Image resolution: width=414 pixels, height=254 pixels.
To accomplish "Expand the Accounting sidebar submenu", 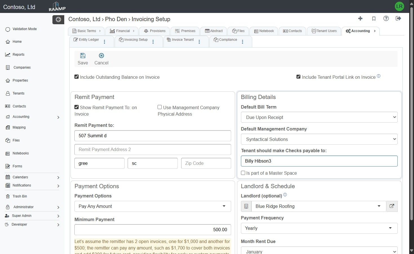I will click(x=58, y=117).
